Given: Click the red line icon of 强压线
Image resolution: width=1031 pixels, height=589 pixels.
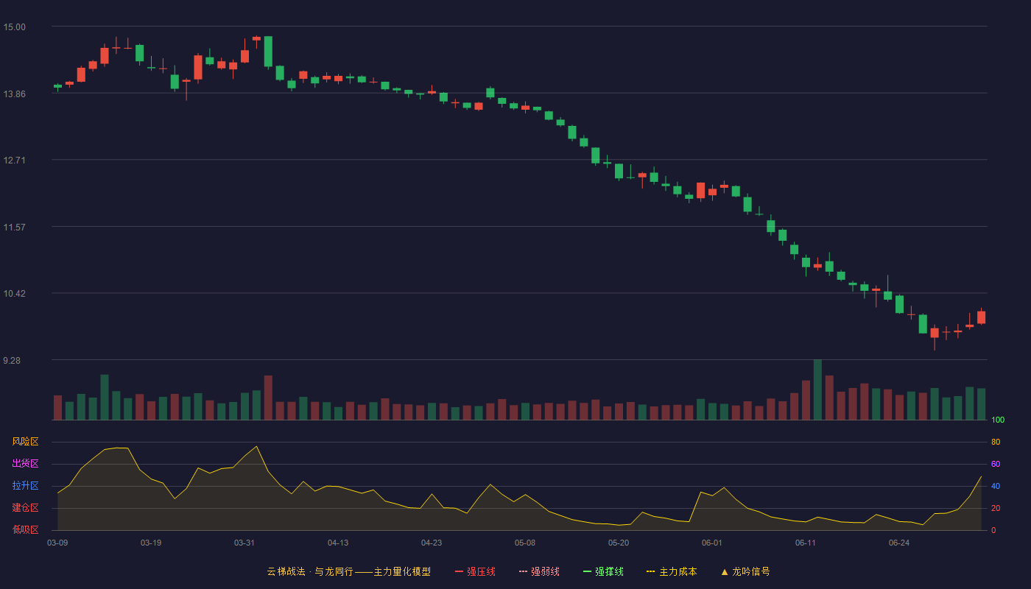Looking at the screenshot, I should click(x=459, y=571).
